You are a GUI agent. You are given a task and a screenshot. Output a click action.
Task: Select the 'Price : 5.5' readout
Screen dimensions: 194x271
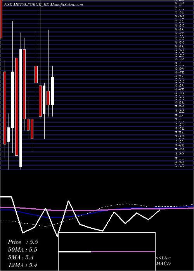click(23, 242)
